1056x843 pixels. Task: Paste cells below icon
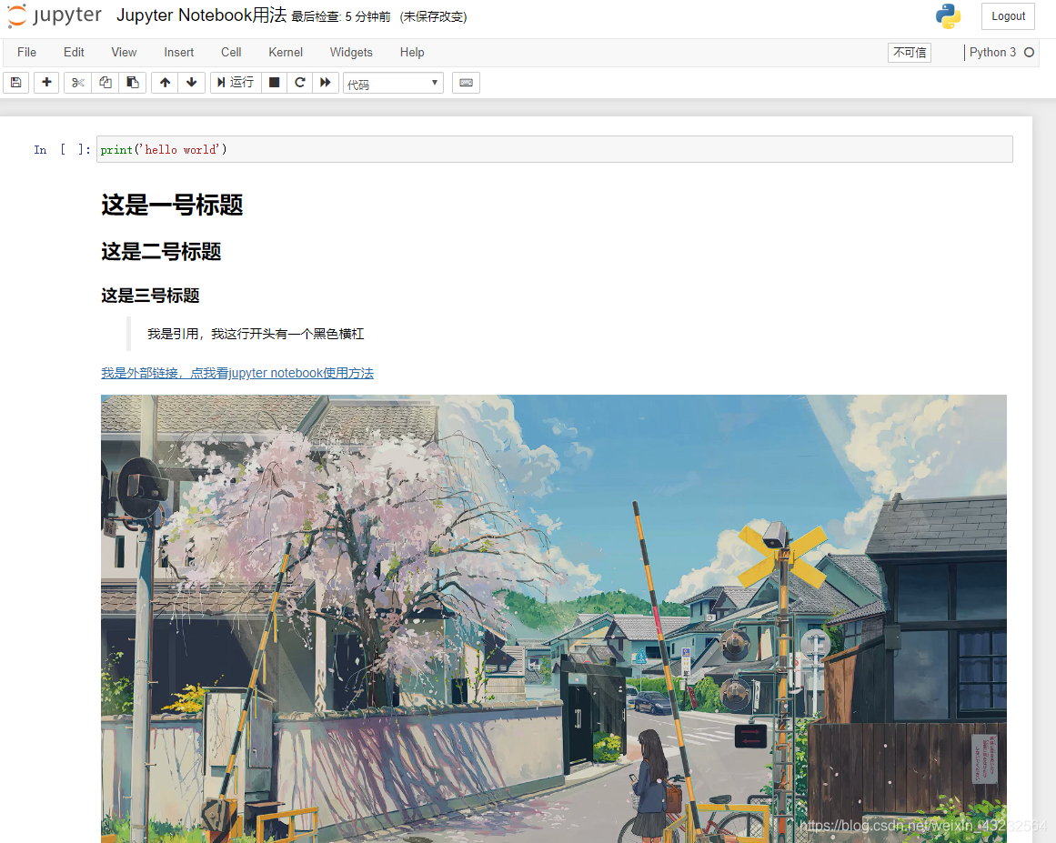click(x=133, y=83)
